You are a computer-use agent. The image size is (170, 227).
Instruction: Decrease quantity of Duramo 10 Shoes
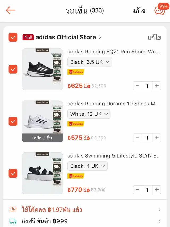pyautogui.click(x=137, y=138)
